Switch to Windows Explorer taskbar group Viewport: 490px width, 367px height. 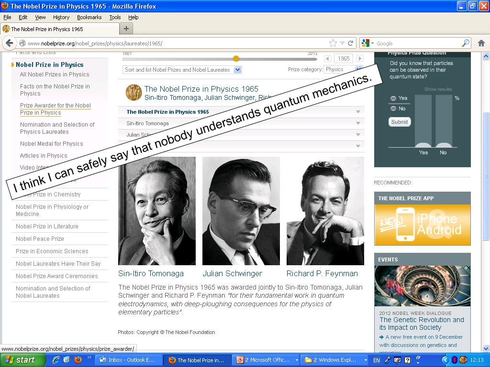pos(334,360)
